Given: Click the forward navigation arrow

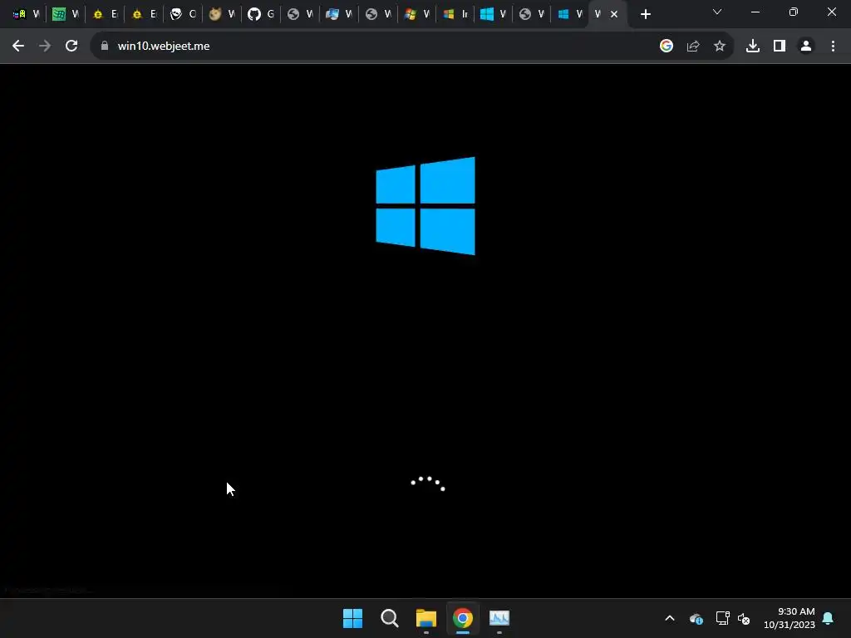Looking at the screenshot, I should pyautogui.click(x=45, y=47).
